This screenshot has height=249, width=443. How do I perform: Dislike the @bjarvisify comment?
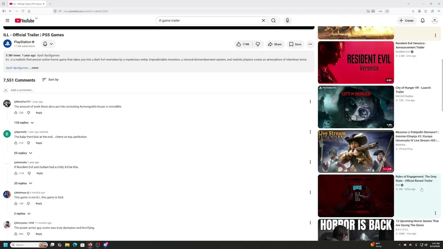pyautogui.click(x=28, y=143)
